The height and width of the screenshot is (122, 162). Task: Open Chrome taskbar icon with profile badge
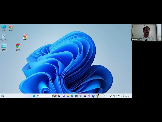[98, 96]
